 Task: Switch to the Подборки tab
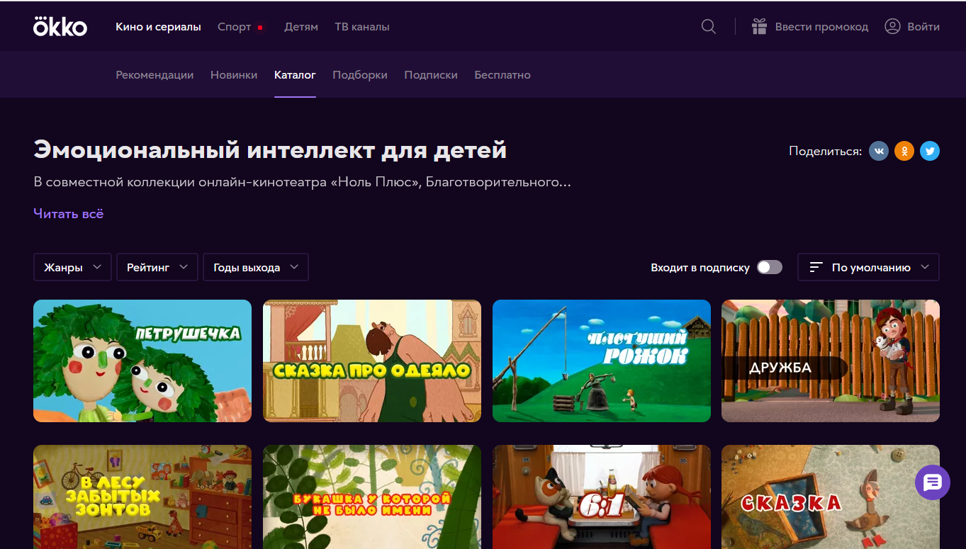point(360,74)
